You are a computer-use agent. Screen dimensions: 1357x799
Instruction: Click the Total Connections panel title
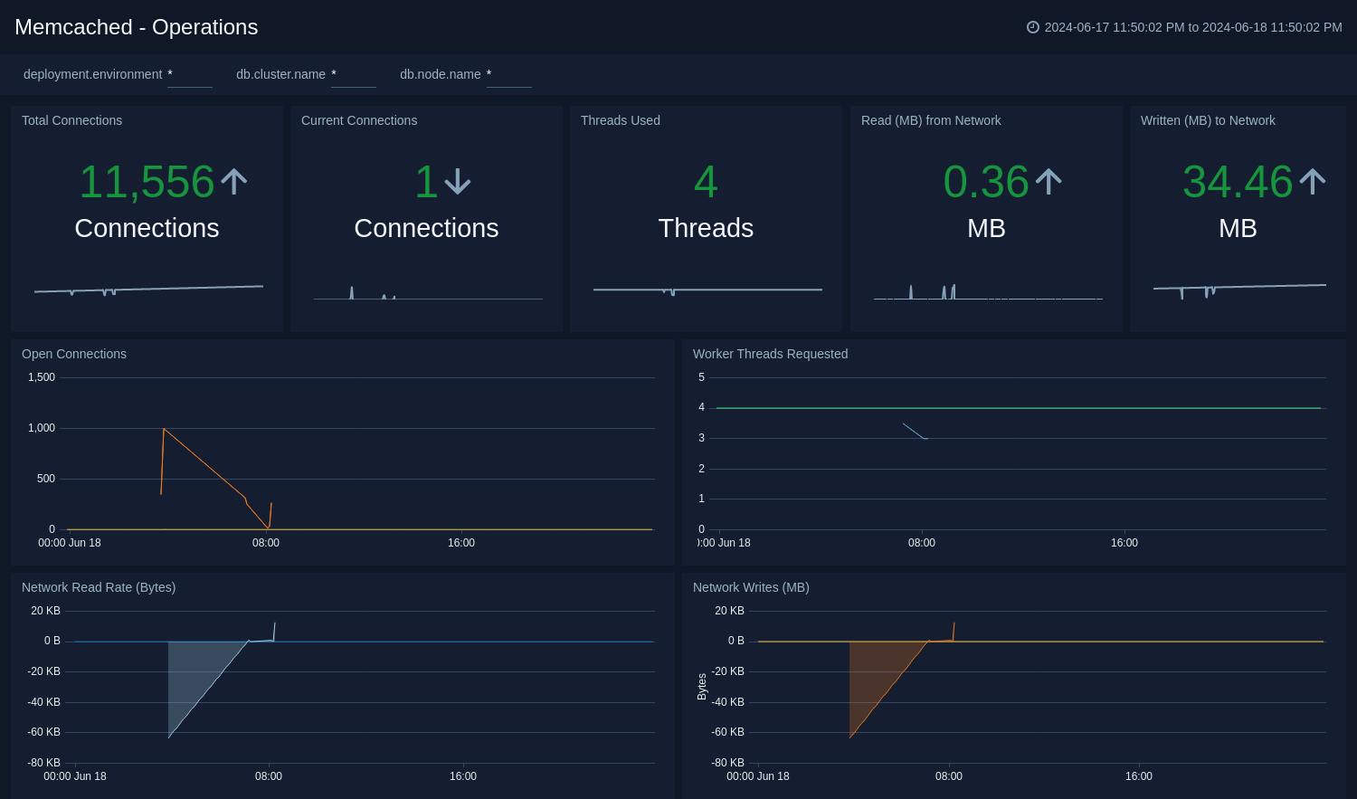pyautogui.click(x=71, y=120)
